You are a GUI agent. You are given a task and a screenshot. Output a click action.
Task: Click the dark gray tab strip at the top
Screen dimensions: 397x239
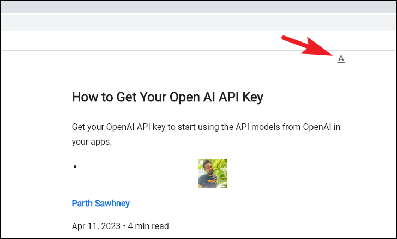[198, 7]
